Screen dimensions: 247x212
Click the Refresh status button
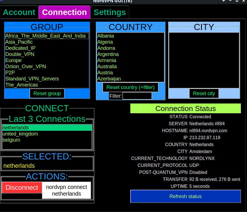click(185, 196)
